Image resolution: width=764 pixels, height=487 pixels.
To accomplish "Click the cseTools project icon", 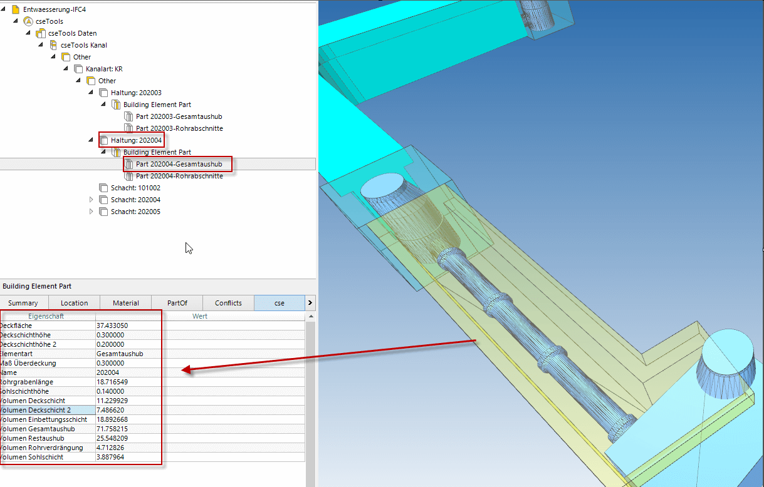I will click(x=28, y=21).
